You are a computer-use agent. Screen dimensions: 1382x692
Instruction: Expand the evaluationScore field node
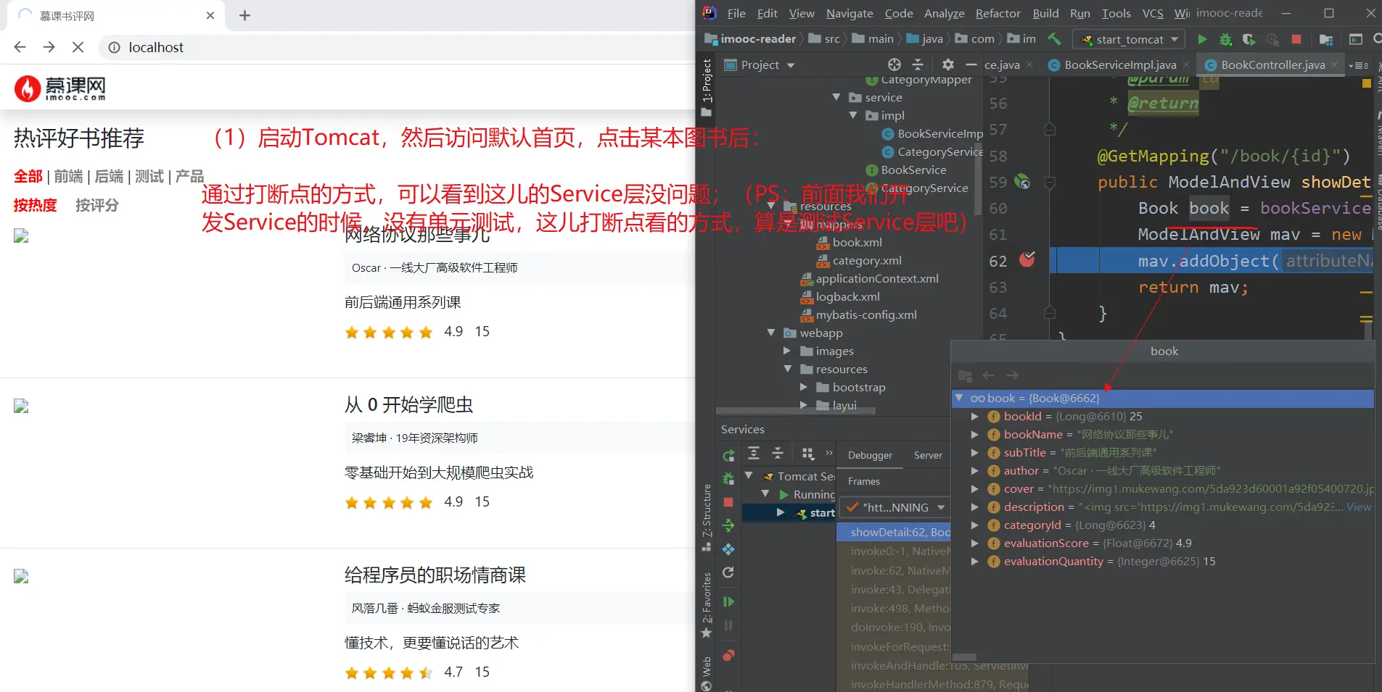point(975,543)
